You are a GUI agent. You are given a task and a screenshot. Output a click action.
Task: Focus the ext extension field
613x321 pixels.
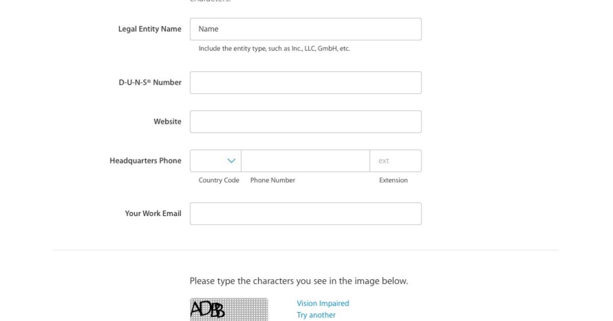pyautogui.click(x=395, y=161)
